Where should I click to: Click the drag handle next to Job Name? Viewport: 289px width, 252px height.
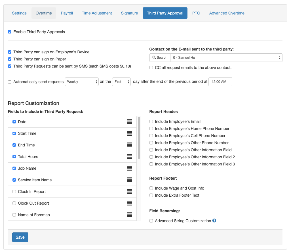(129, 168)
